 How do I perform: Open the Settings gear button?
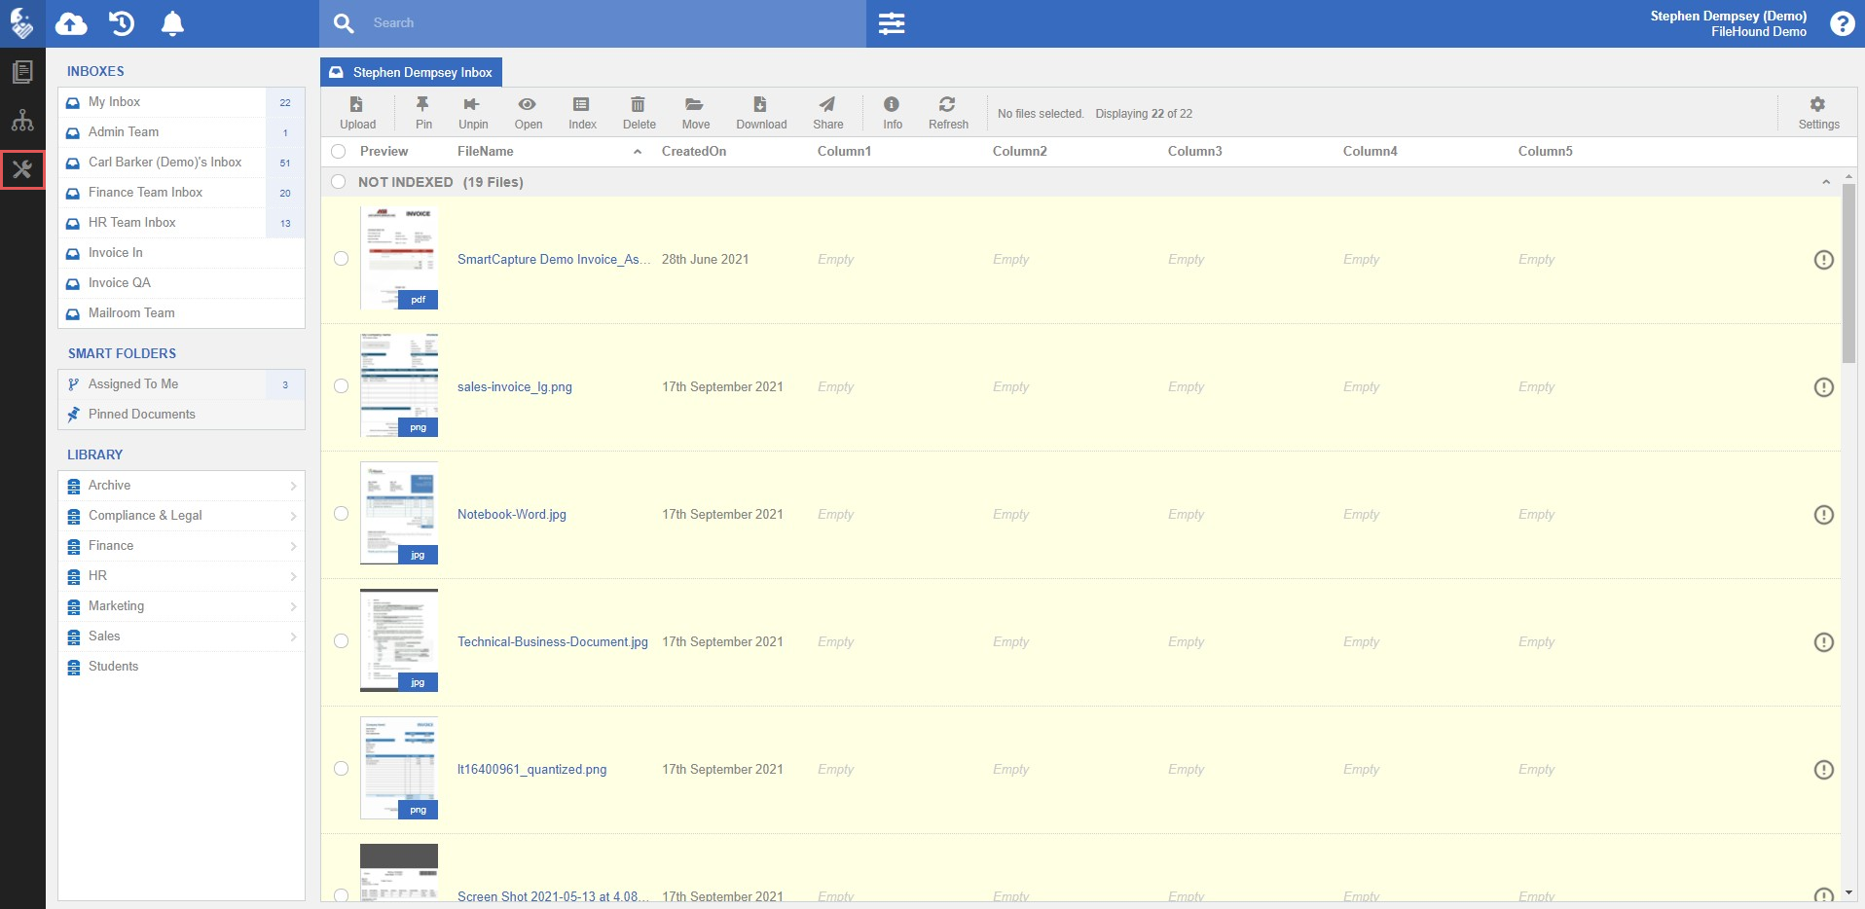(1818, 113)
